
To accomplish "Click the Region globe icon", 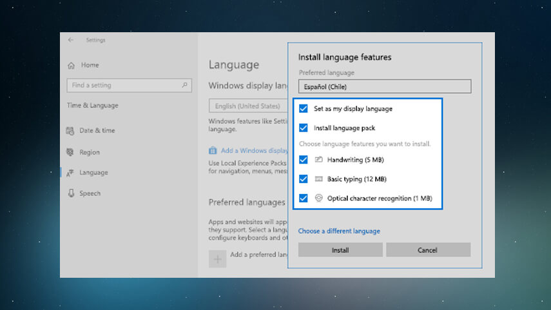I will coord(70,152).
